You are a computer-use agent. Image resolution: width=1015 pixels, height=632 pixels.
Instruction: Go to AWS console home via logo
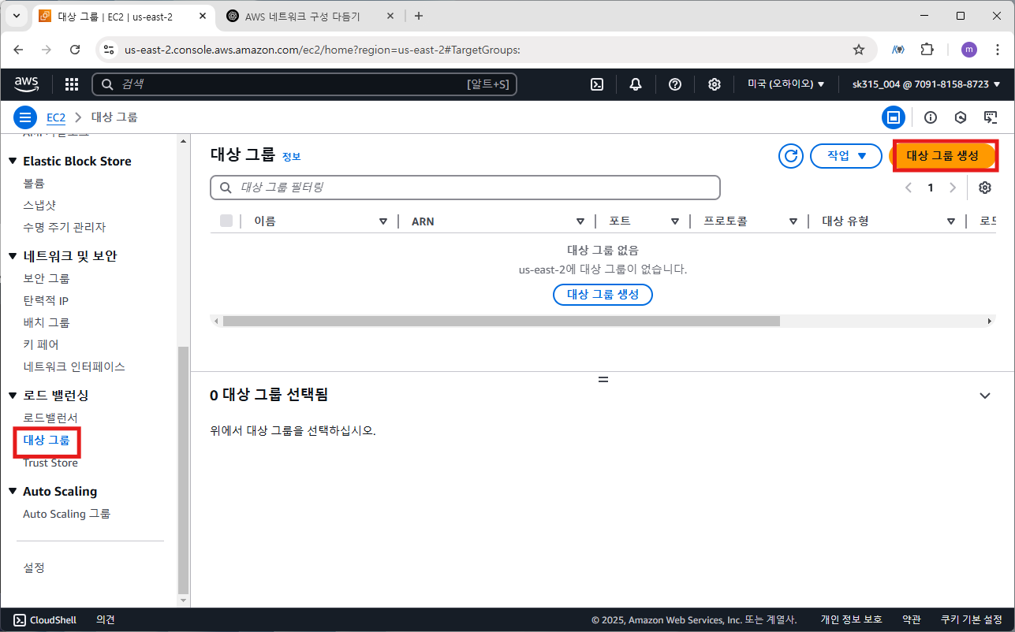tap(26, 84)
